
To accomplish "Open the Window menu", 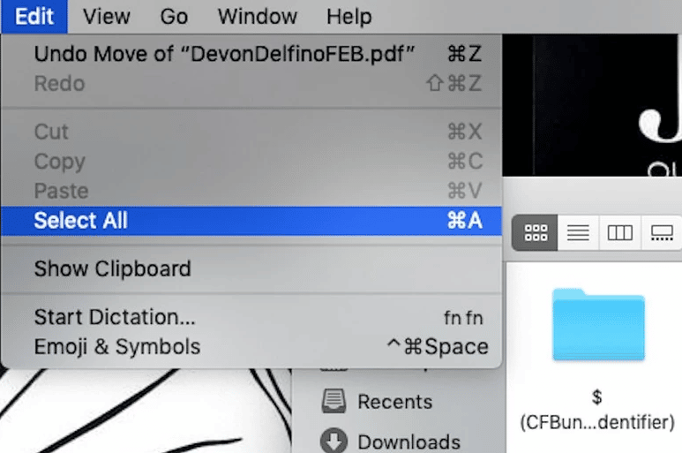I will 257,16.
